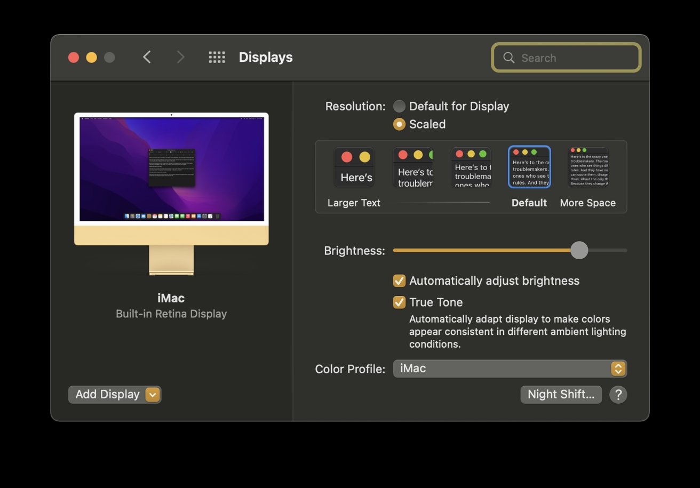Choose the second scaled resolution thumbnail

click(412, 167)
